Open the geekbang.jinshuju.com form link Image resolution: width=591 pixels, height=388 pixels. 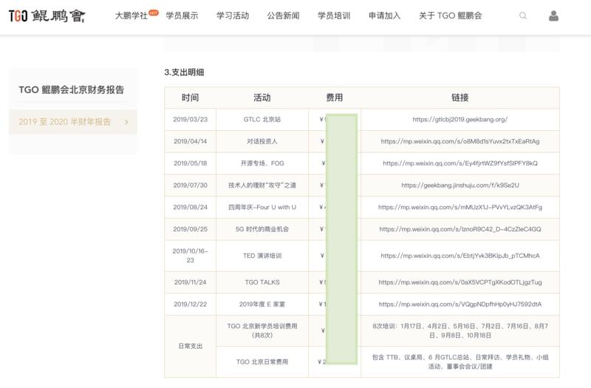[x=460, y=186]
